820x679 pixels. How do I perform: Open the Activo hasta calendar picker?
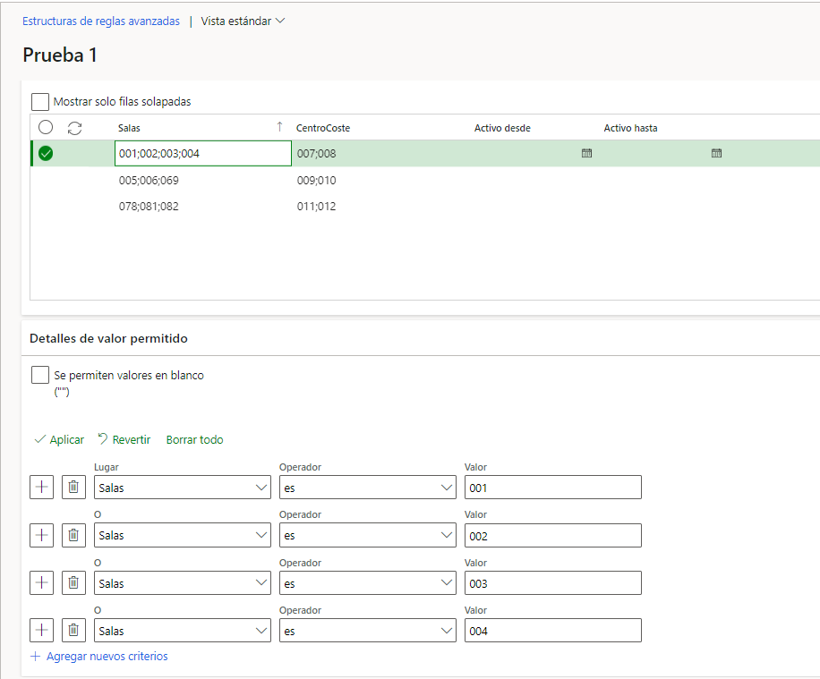tap(716, 153)
